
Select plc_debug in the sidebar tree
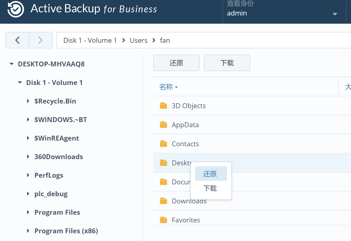(x=51, y=194)
